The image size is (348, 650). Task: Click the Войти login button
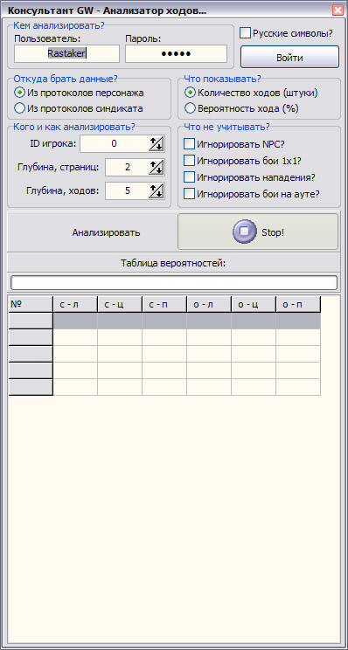(x=289, y=57)
